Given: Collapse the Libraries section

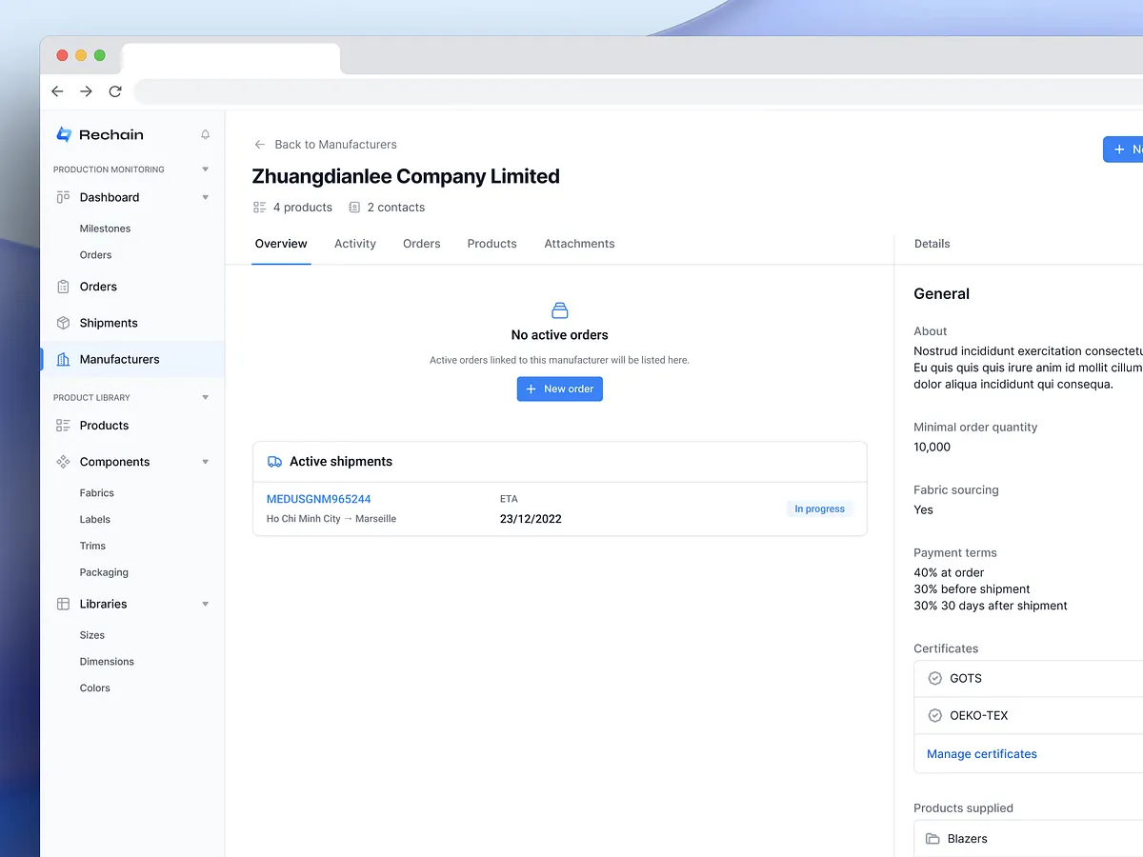Looking at the screenshot, I should (205, 604).
